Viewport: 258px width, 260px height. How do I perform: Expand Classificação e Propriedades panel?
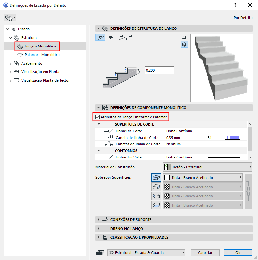pos(99,237)
